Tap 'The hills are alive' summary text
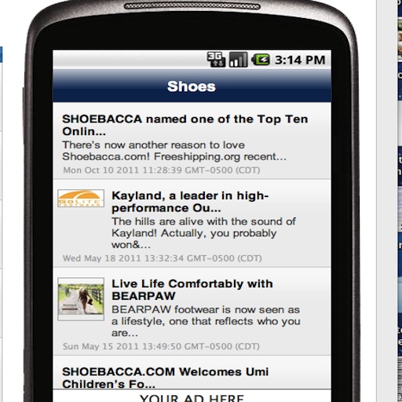Image resolution: width=402 pixels, height=402 pixels. point(203,233)
